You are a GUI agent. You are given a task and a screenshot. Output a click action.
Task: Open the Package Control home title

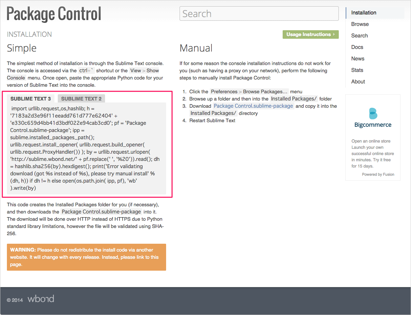[x=54, y=14]
